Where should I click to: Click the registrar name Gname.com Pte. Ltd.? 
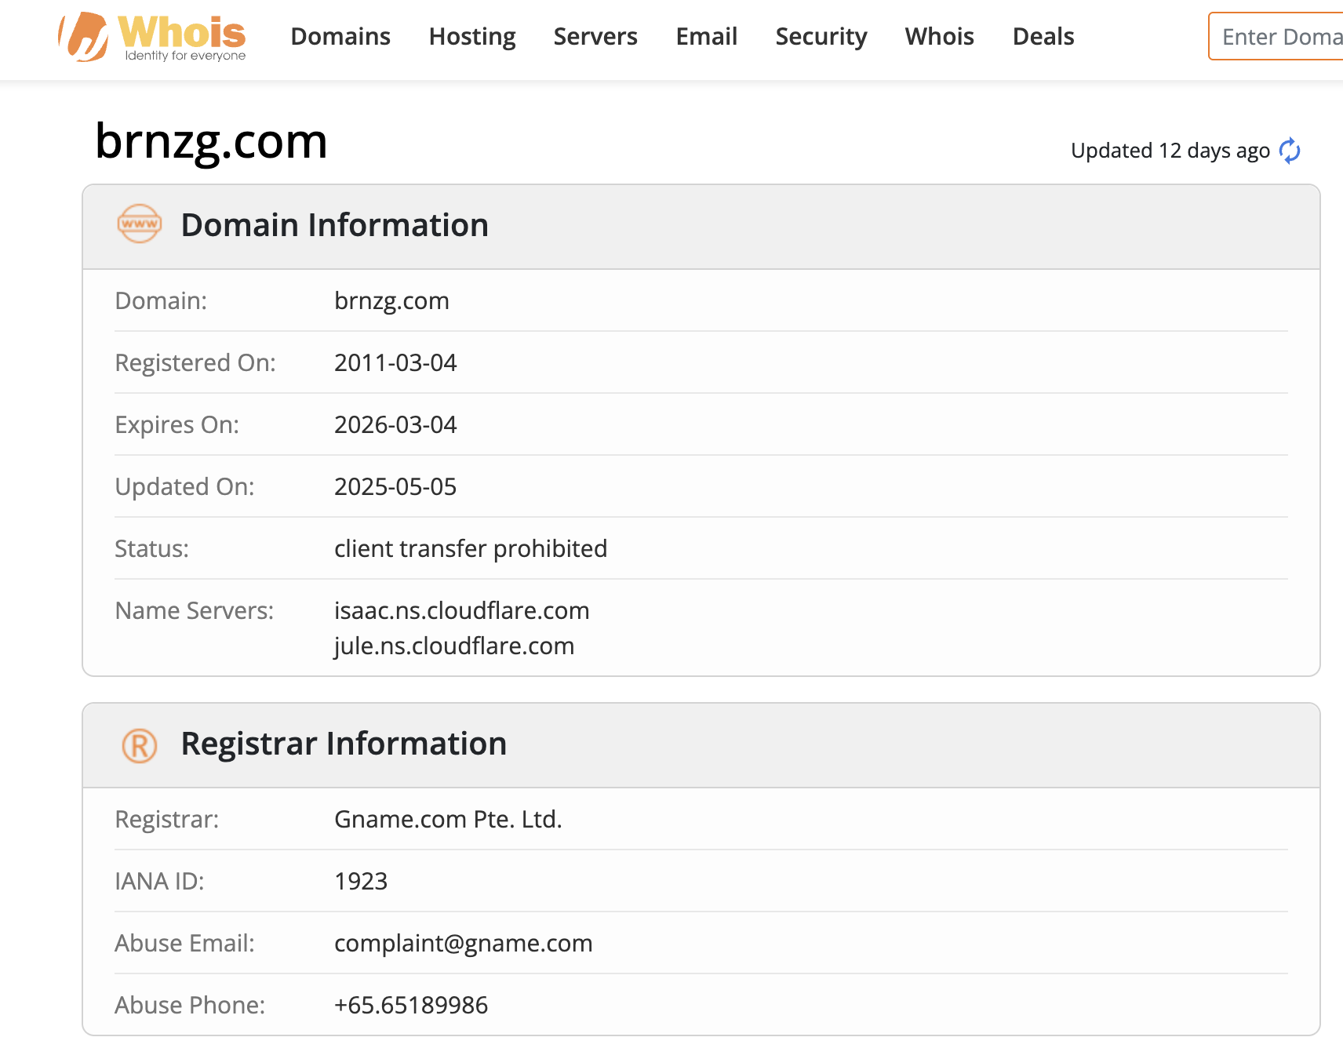pos(448,819)
